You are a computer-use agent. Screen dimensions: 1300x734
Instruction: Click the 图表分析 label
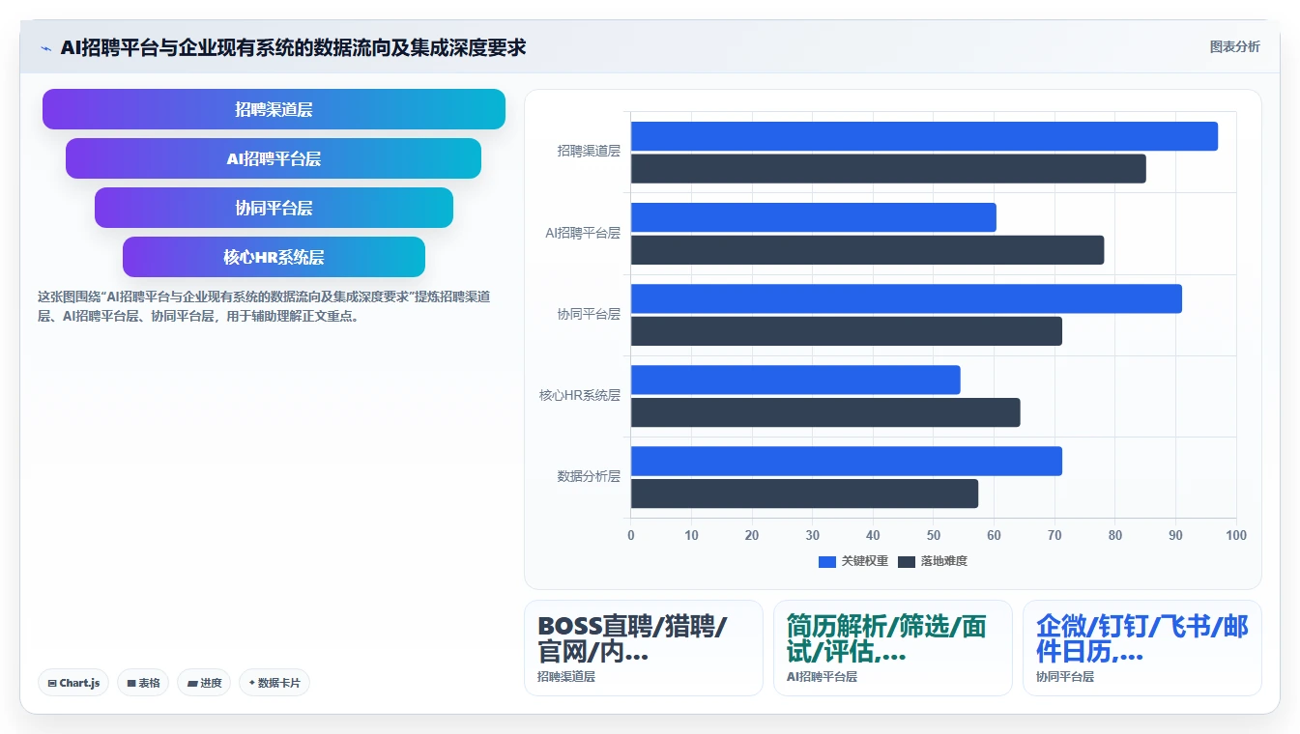click(x=1234, y=46)
